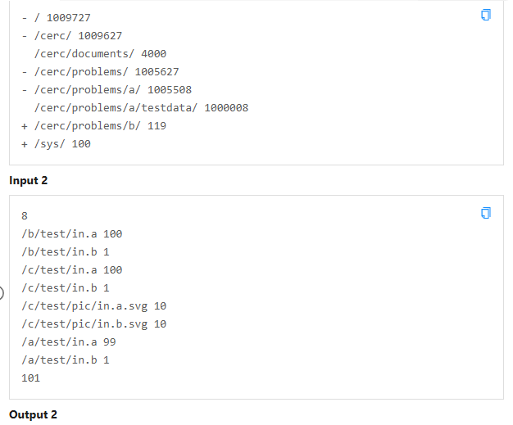Click the line "/b/test/in.a 100"
The image size is (513, 425).
click(71, 234)
